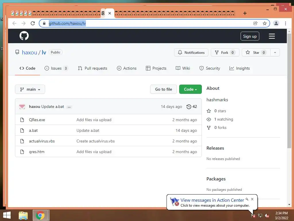Open a.bat file
The width and height of the screenshot is (294, 221).
(x=33, y=130)
